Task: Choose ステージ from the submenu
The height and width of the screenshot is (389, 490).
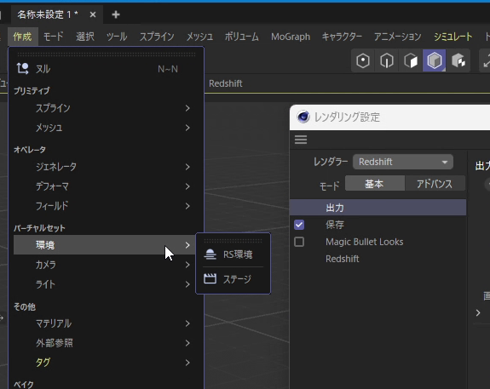Action: tap(233, 279)
